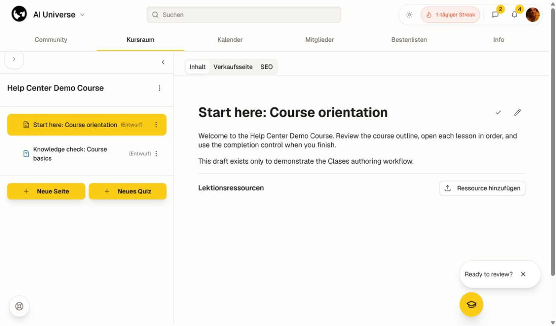This screenshot has width=556, height=326.
Task: Click the AI Universe logo icon
Action: coord(19,15)
